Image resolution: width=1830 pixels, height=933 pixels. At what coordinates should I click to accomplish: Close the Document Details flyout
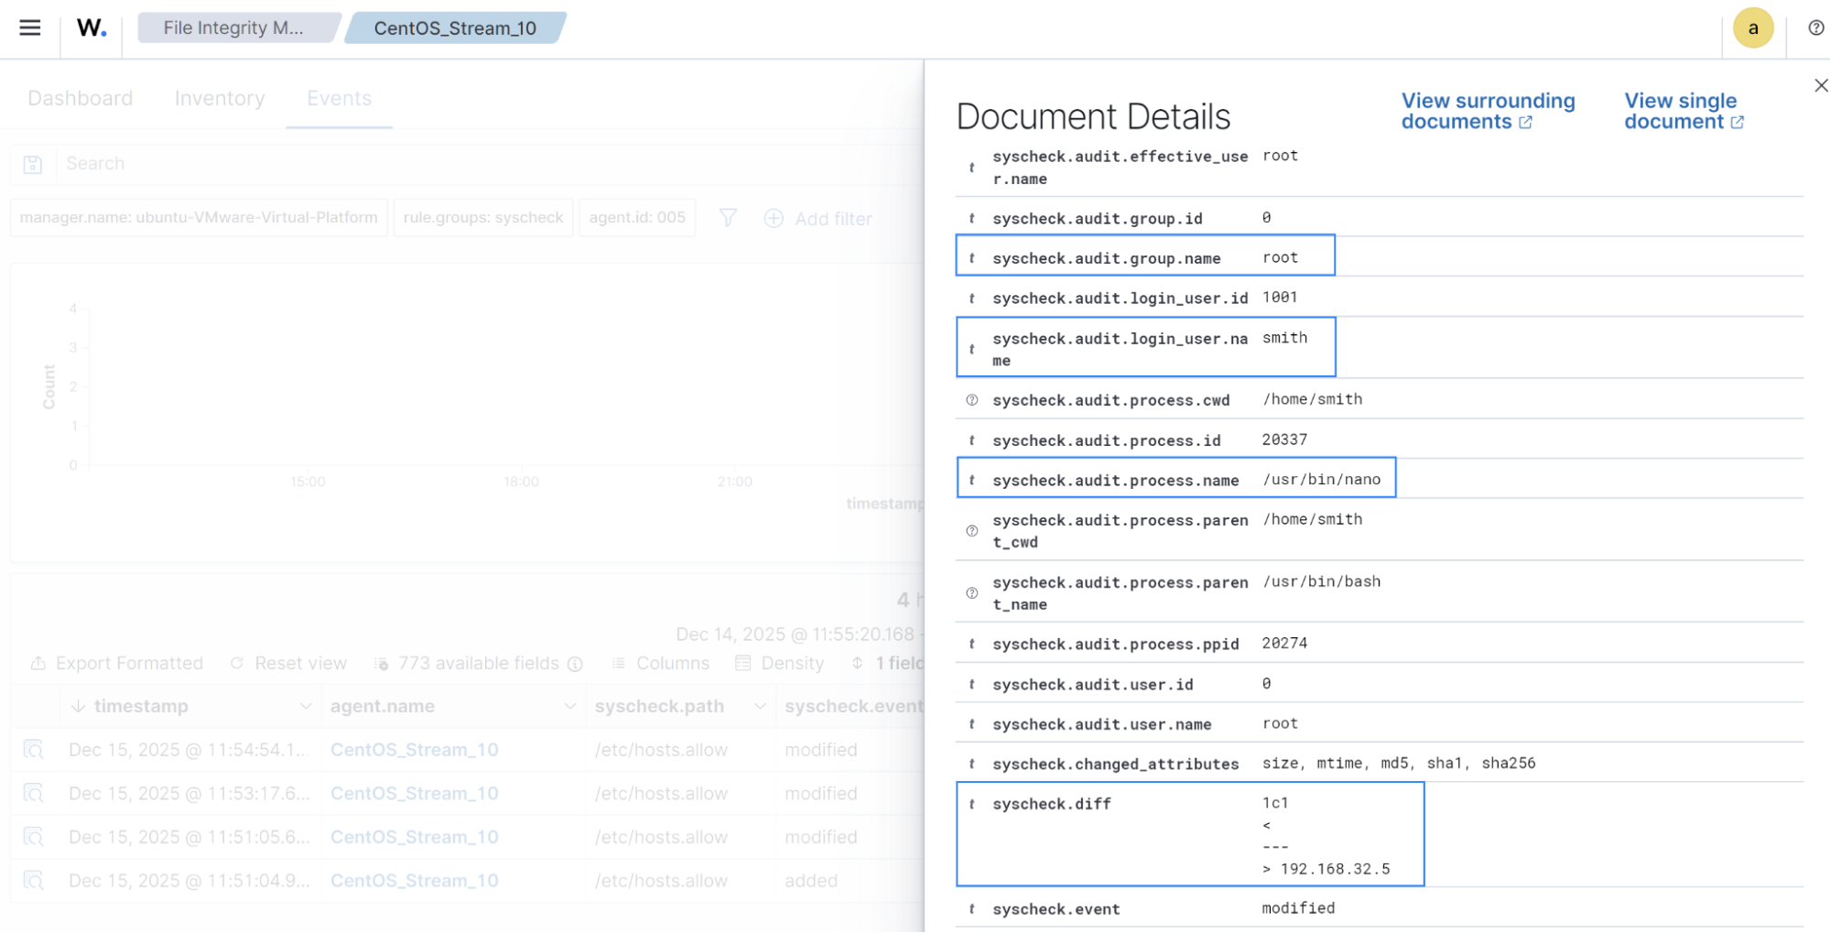[x=1820, y=85]
